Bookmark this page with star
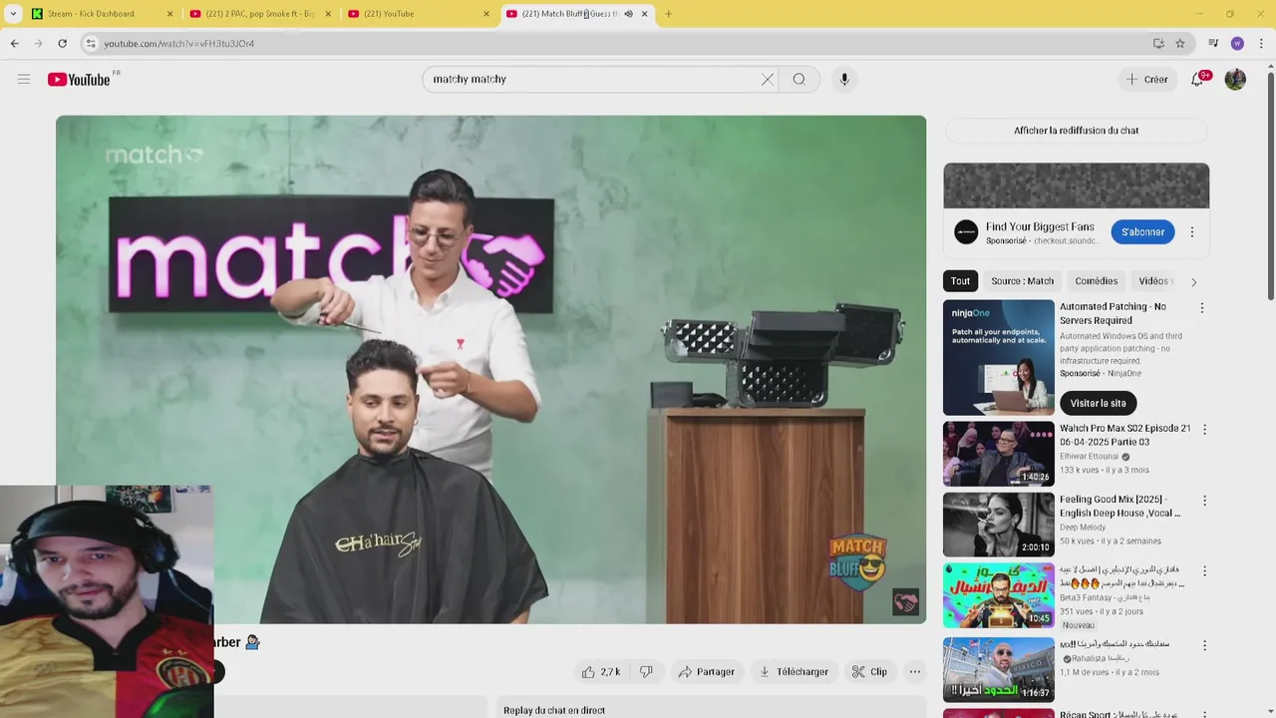This screenshot has width=1276, height=718. point(1180,44)
